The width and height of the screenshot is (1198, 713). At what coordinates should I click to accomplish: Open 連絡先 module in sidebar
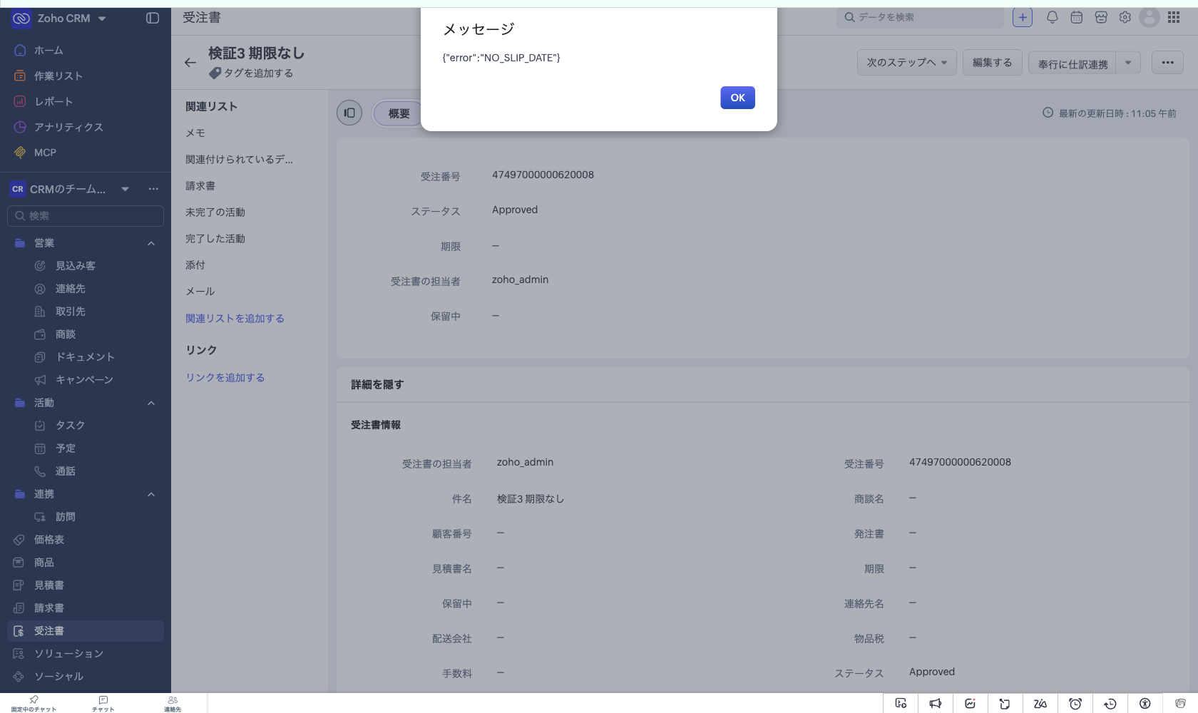coord(71,289)
